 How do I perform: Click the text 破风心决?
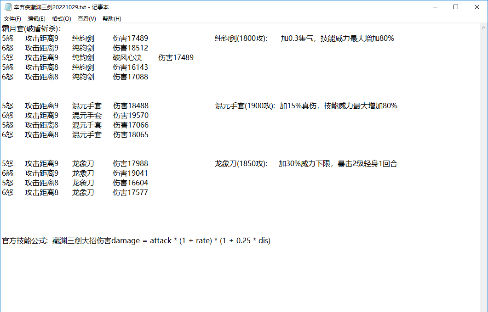[127, 57]
